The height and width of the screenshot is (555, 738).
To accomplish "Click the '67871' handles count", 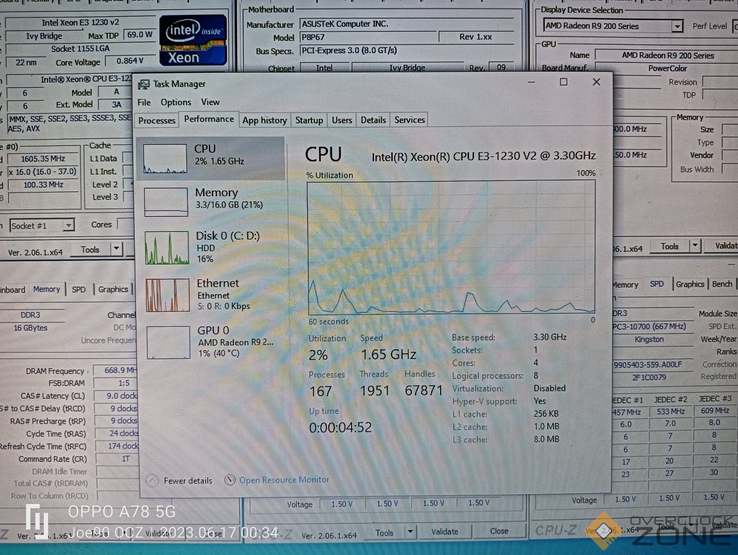I will (x=423, y=391).
